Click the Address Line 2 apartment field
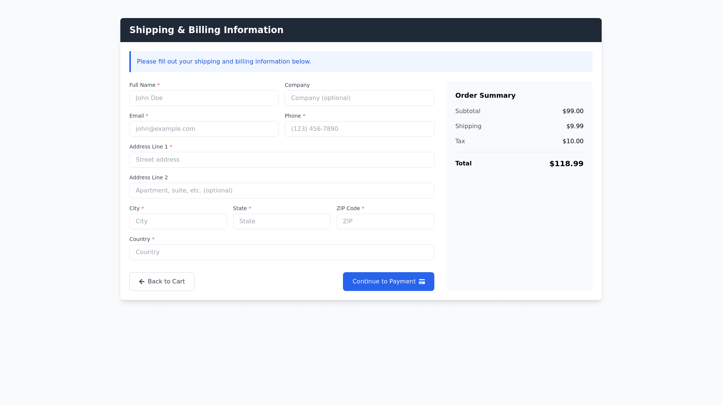Screen dimensions: 722x406 click(x=281, y=191)
